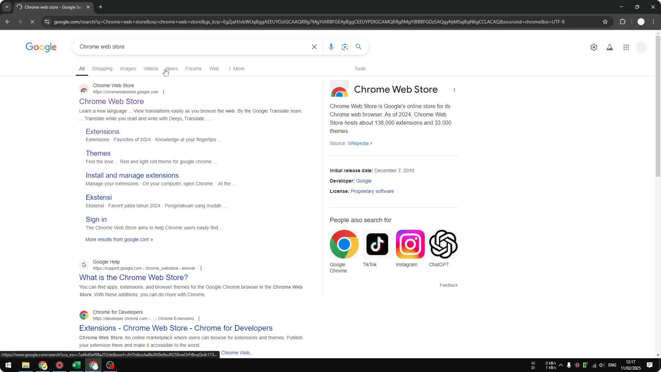The image size is (661, 372).
Task: Open the knowledge panel options menu
Action: click(x=454, y=90)
